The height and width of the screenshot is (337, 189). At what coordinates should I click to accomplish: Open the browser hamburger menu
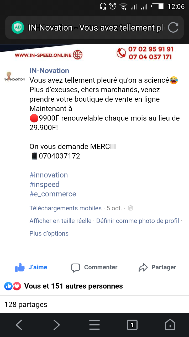pos(94,325)
